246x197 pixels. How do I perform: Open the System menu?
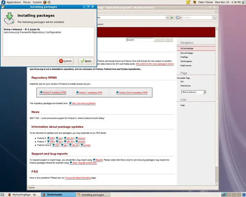[x=37, y=2]
